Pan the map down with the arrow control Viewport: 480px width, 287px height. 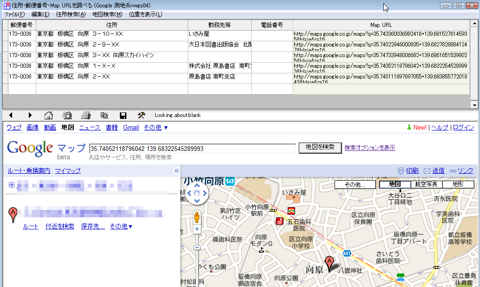pos(197,201)
